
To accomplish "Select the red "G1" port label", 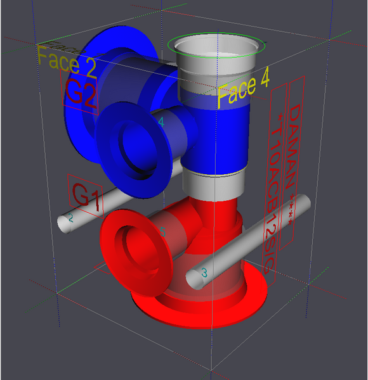I will pos(86,196).
